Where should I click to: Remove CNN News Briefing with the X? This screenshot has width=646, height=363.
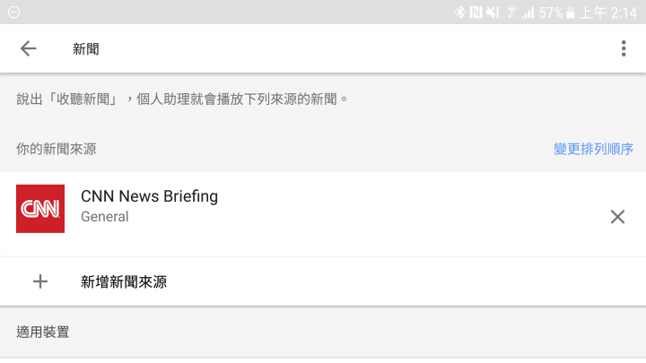click(617, 217)
